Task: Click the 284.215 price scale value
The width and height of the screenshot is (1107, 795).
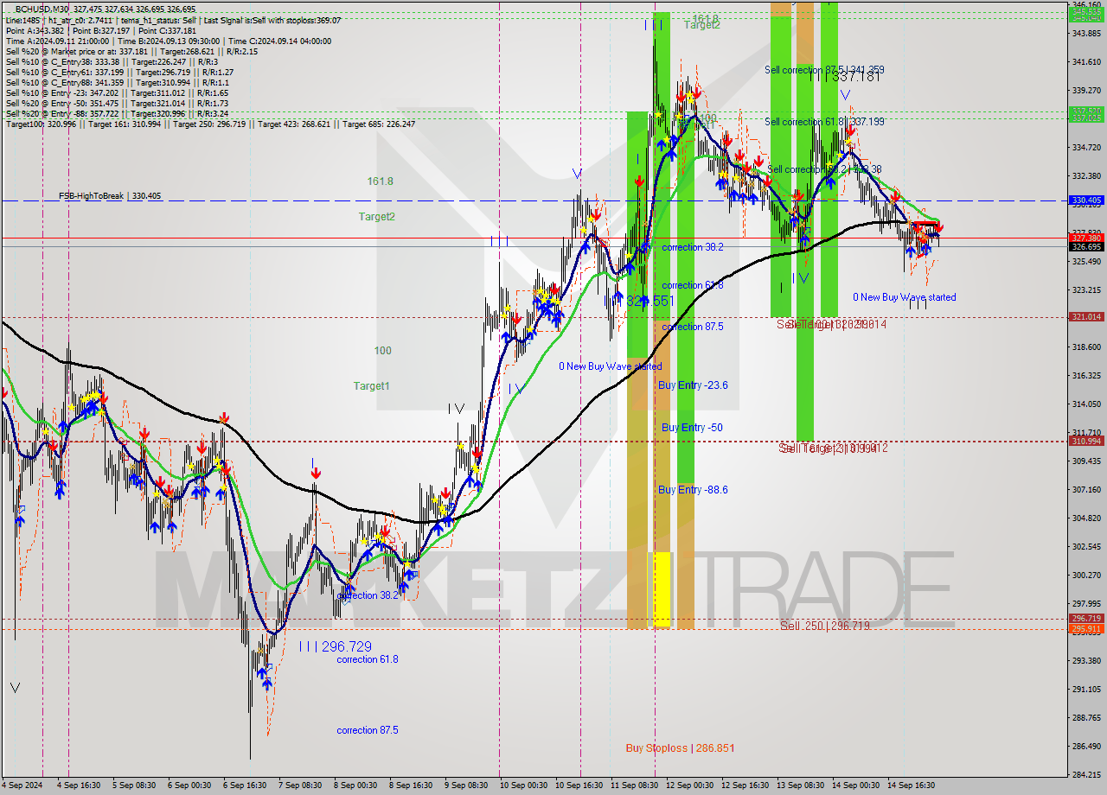Action: 1086,775
